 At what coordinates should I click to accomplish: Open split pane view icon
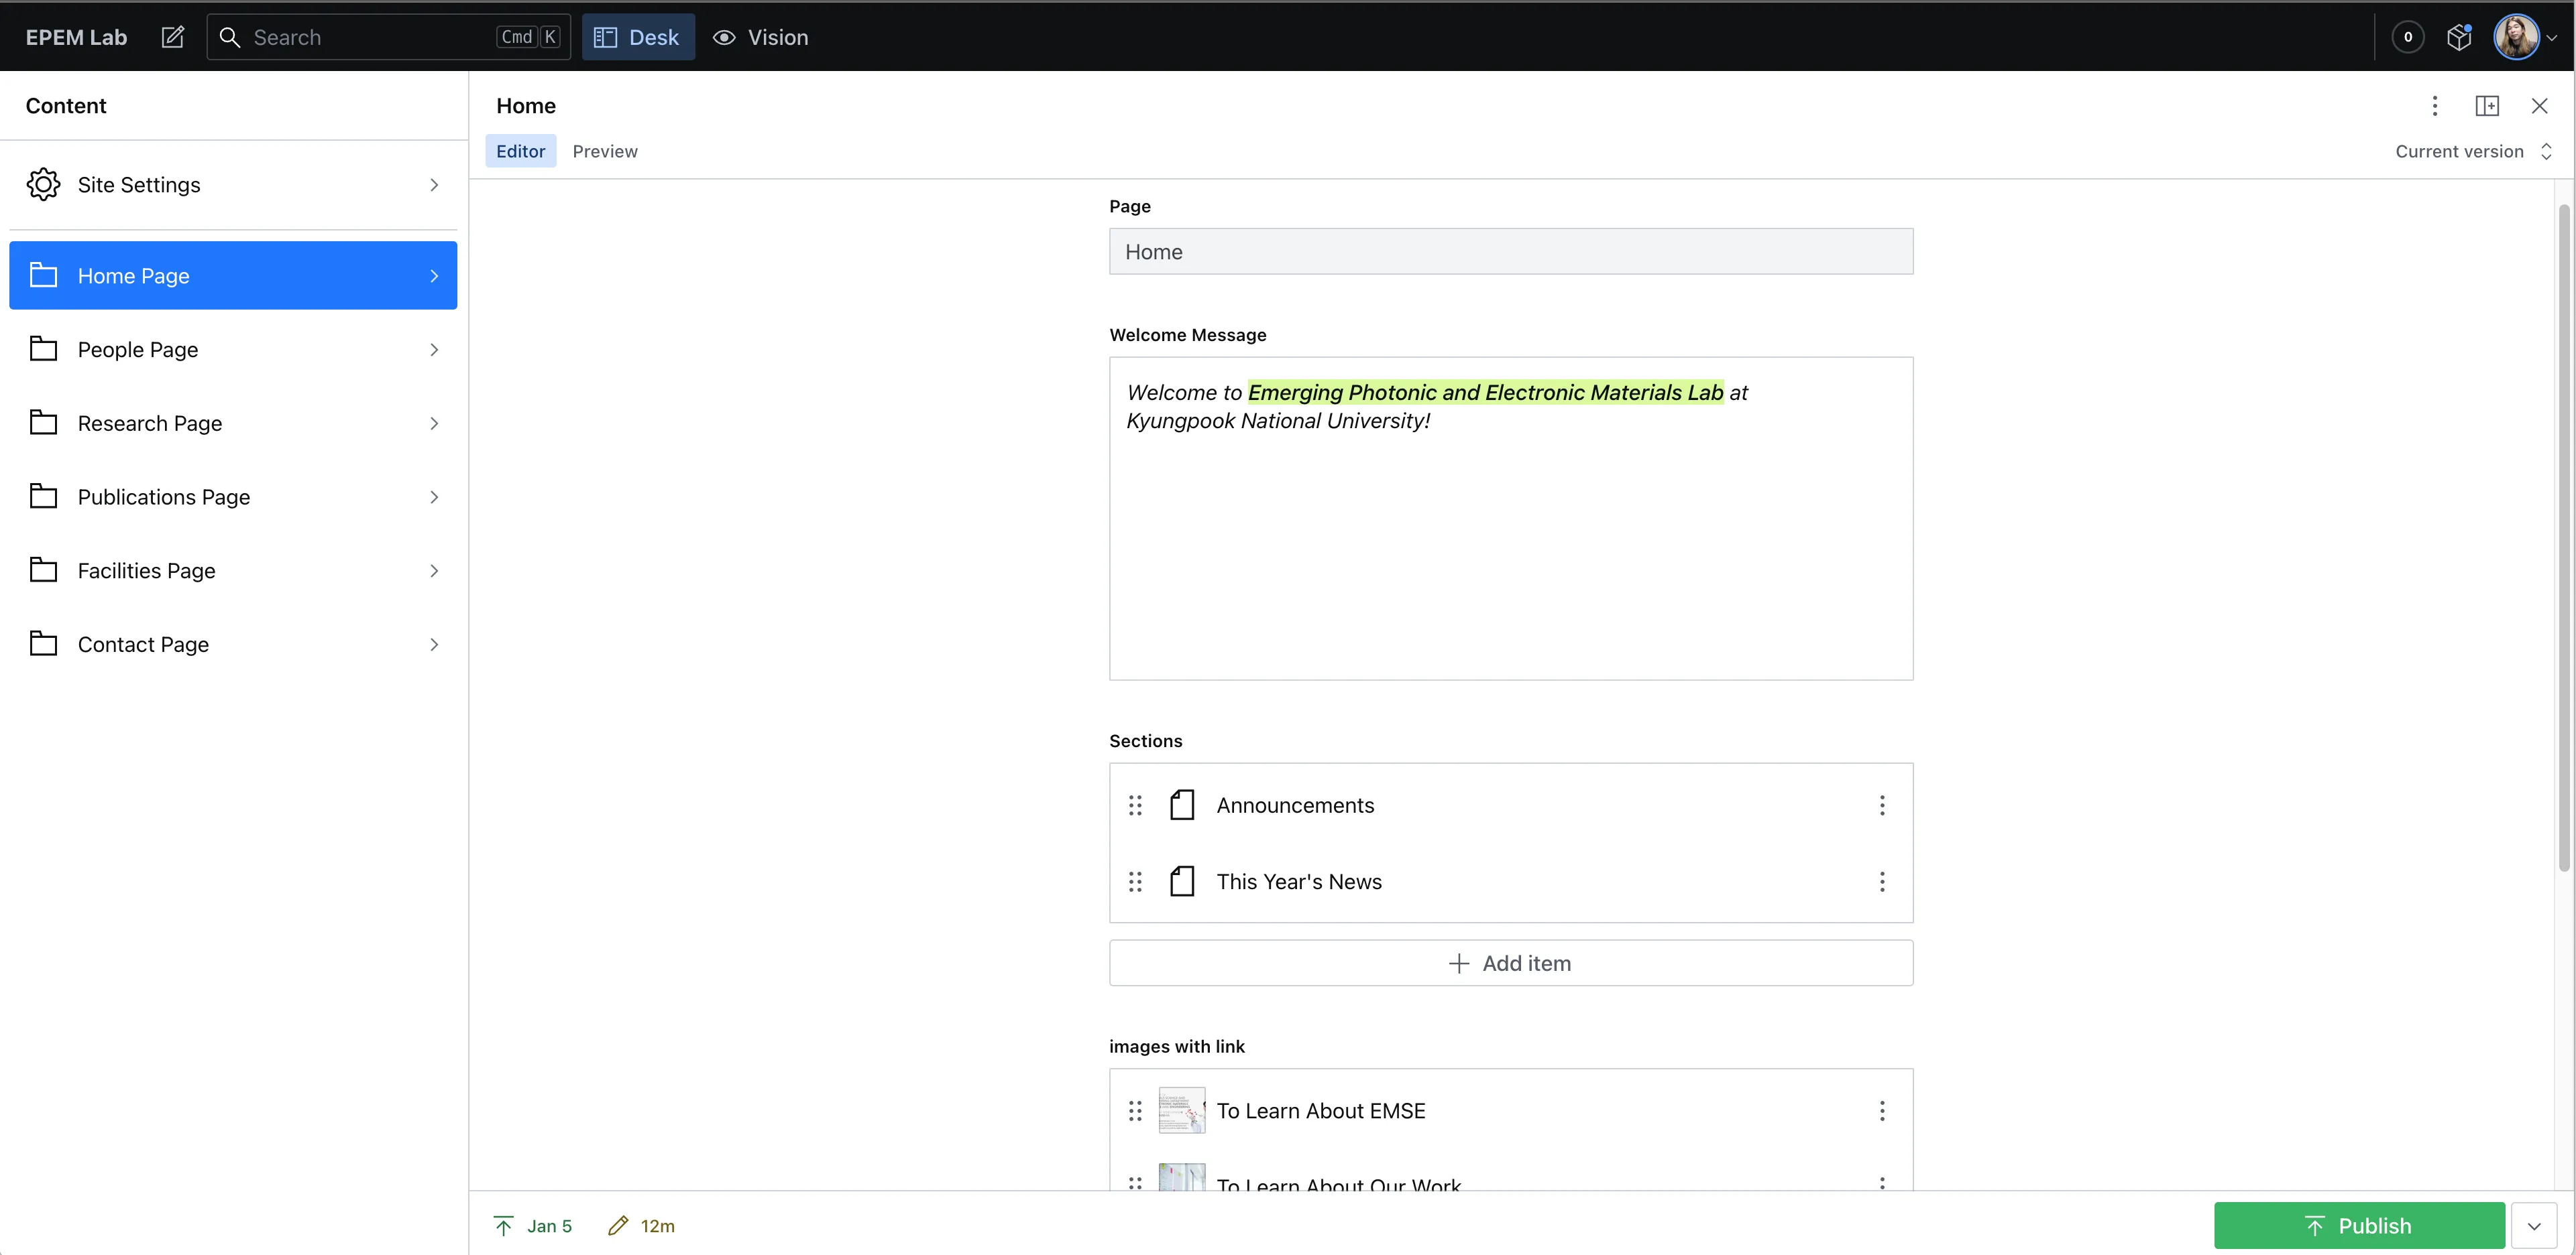pos(2487,106)
